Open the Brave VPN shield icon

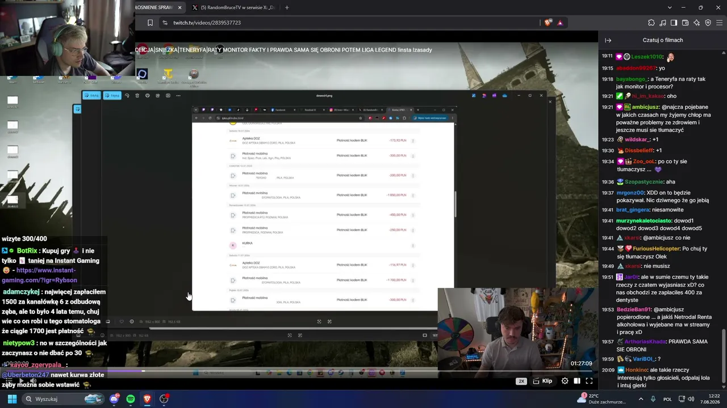[x=708, y=23]
